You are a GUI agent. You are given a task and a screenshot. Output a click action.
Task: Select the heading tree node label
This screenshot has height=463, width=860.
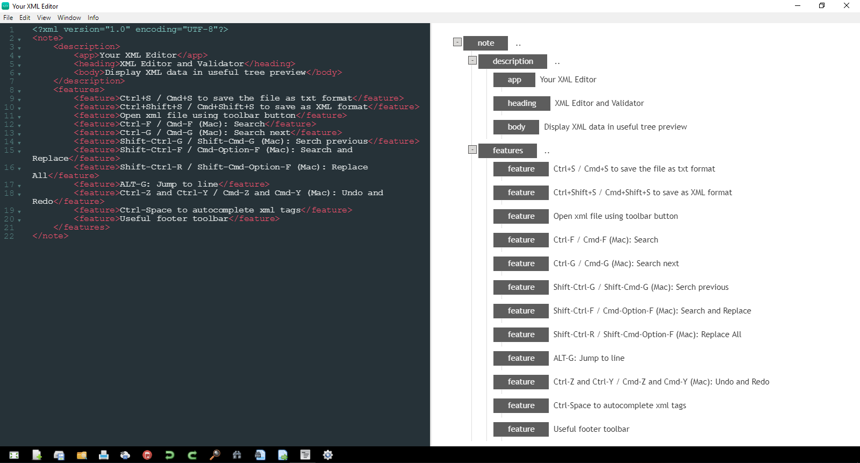point(522,103)
